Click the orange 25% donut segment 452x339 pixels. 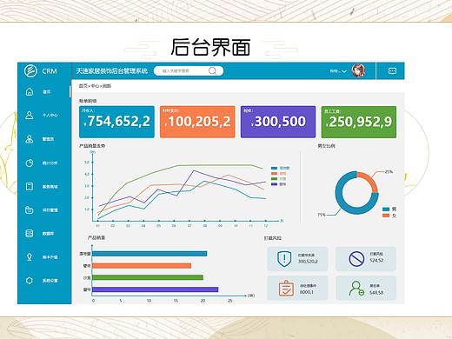click(370, 180)
